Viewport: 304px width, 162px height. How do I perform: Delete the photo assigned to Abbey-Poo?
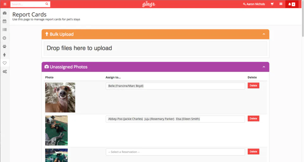pos(253,119)
